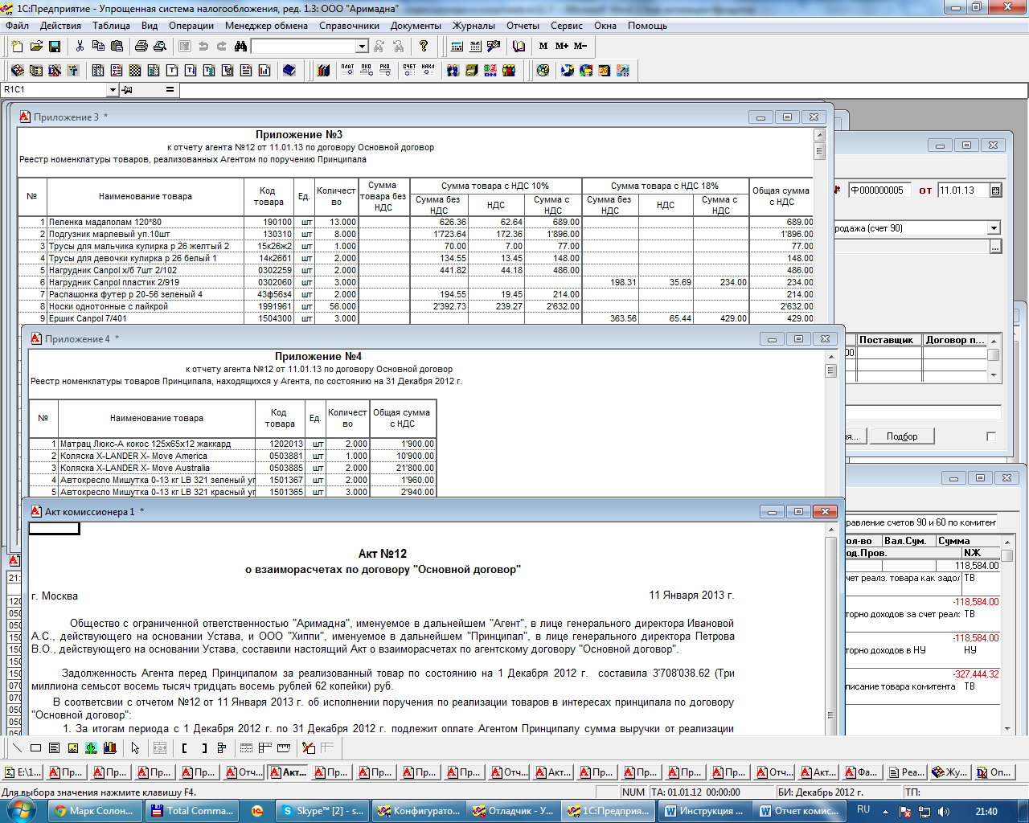The width and height of the screenshot is (1029, 823).
Task: Click the ellipsis button under the продажа dropdown
Action: point(995,247)
